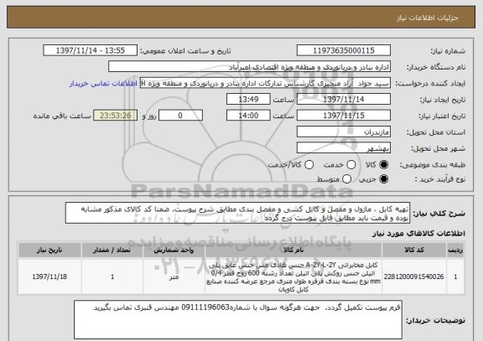Click the buyer organization name field
483x341 pixels.
(x=250, y=67)
